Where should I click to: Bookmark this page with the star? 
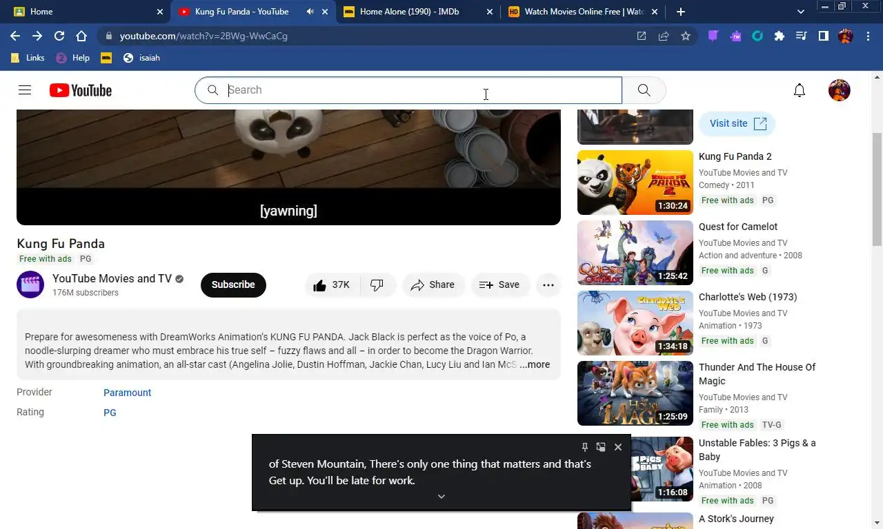tap(686, 36)
